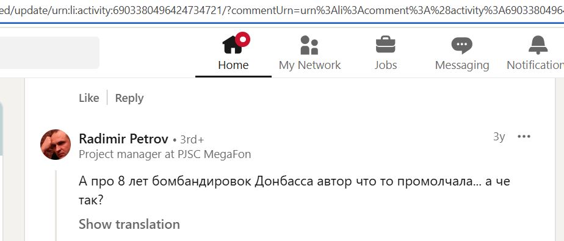Reply to the comment above Radimir's
564x241 pixels.
pos(129,98)
